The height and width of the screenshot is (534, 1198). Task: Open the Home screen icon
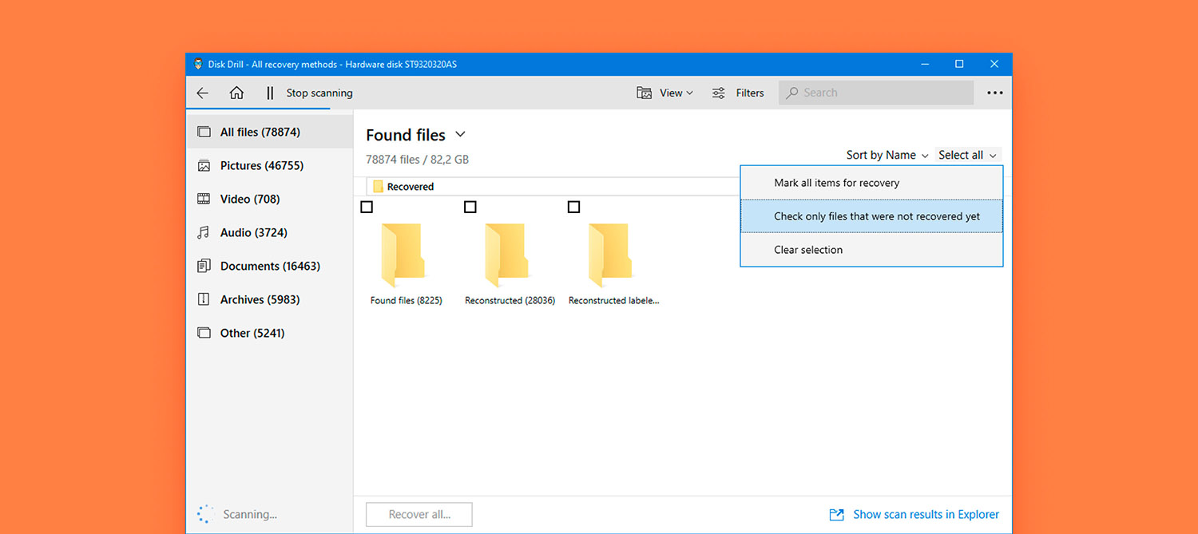click(x=236, y=93)
